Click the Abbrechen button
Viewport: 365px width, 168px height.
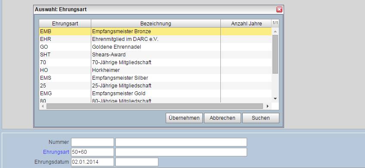tap(222, 118)
